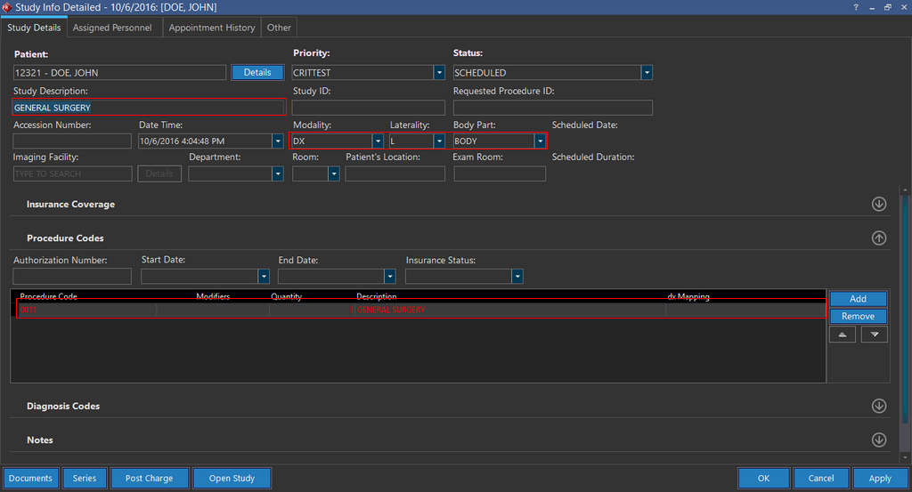Image resolution: width=912 pixels, height=492 pixels.
Task: Expand the Notes section arrow
Action: point(878,440)
